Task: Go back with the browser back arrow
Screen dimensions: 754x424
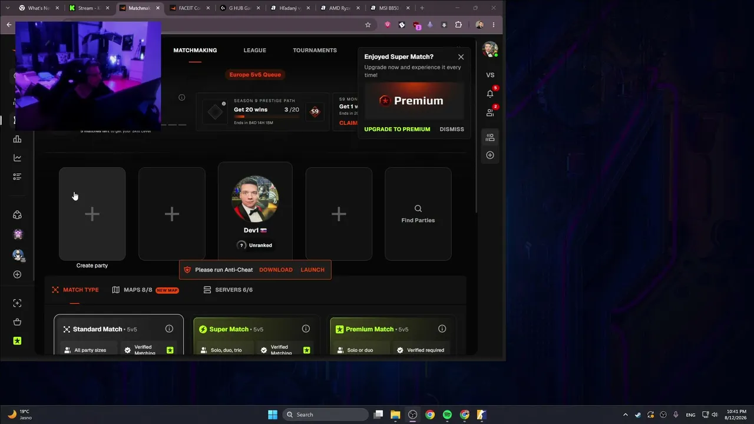Action: [x=9, y=25]
